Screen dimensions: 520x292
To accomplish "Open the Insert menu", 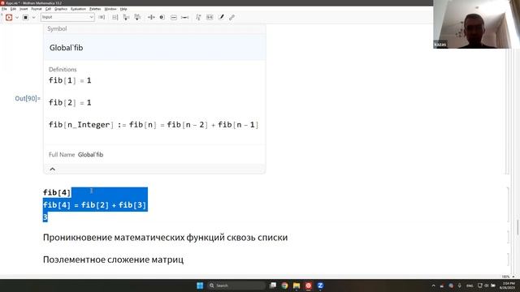I will 24,9.
